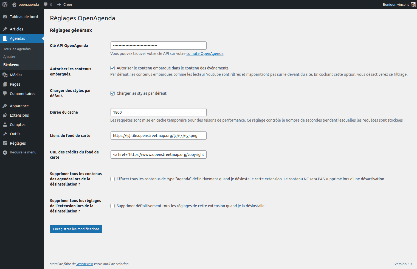Screen dimensions: 417x269
Task: Open the WordPress logo menu
Action: tap(5, 4)
